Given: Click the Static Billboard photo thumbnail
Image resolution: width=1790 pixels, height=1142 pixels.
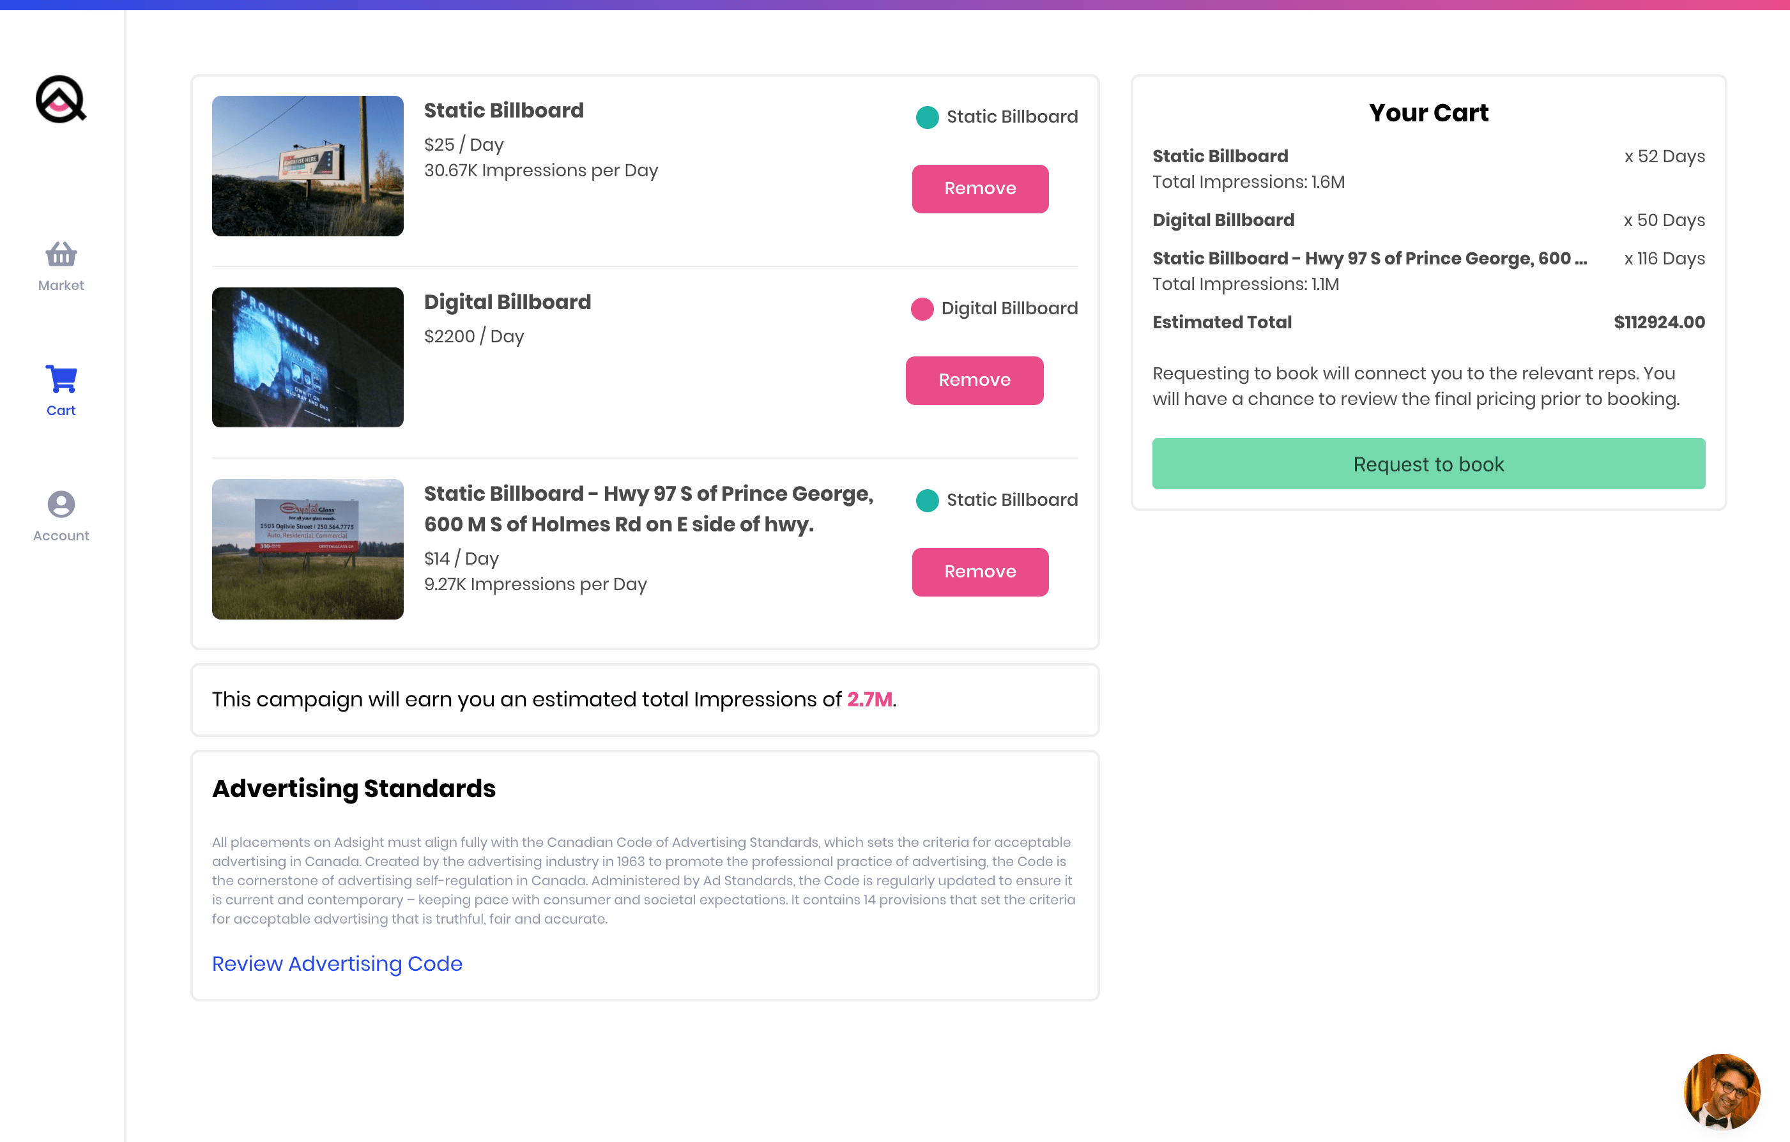Looking at the screenshot, I should click(308, 165).
